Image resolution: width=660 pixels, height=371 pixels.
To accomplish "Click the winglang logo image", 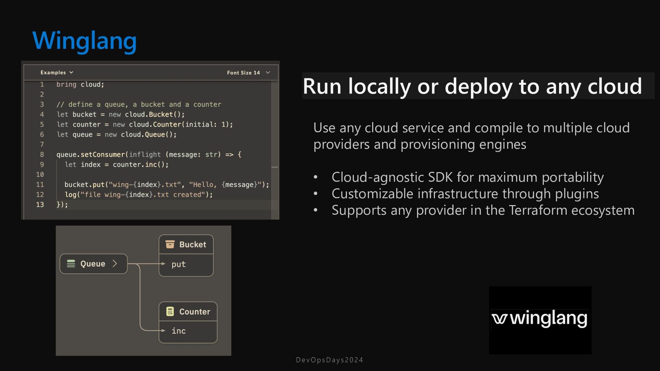I will [540, 320].
